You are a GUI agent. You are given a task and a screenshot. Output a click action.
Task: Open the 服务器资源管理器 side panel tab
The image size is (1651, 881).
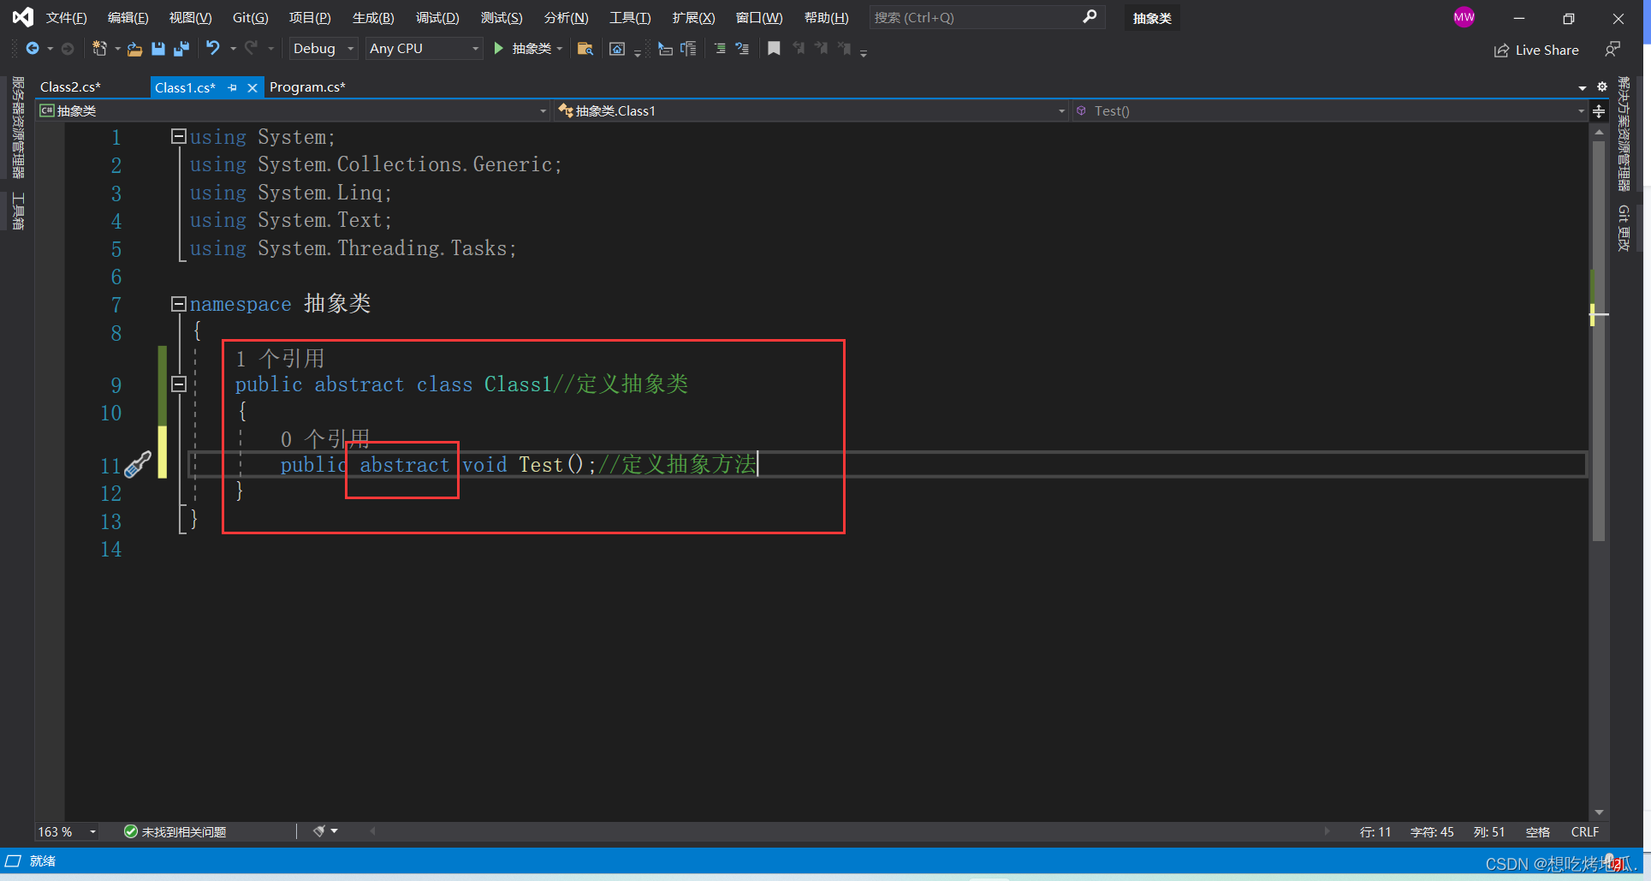pos(18,128)
